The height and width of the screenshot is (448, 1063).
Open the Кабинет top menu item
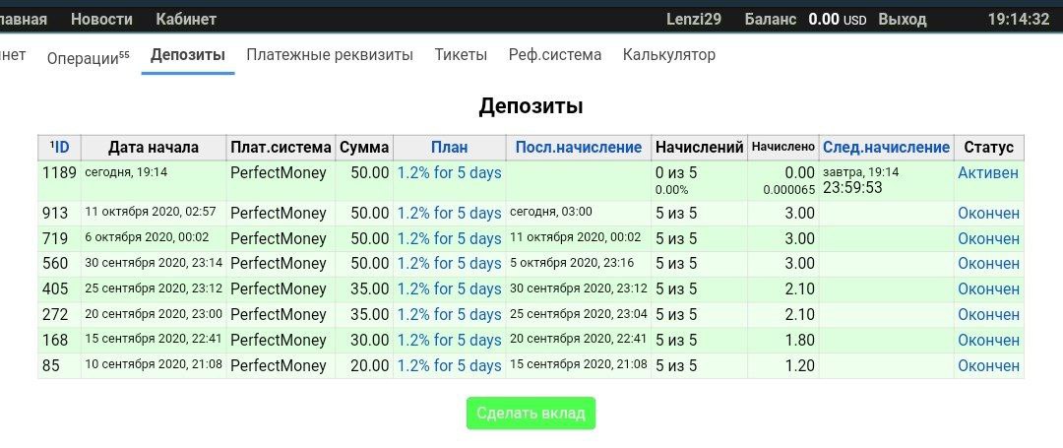[x=186, y=19]
